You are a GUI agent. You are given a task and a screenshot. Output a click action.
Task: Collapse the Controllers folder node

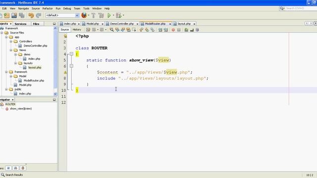(11, 42)
